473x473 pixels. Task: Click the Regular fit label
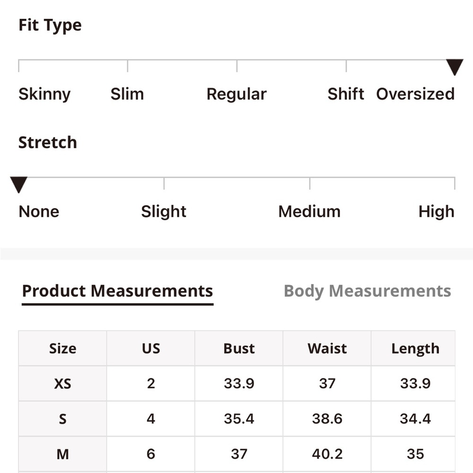(236, 94)
